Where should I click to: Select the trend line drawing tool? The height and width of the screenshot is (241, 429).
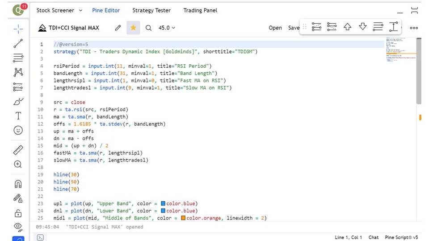[x=18, y=43]
